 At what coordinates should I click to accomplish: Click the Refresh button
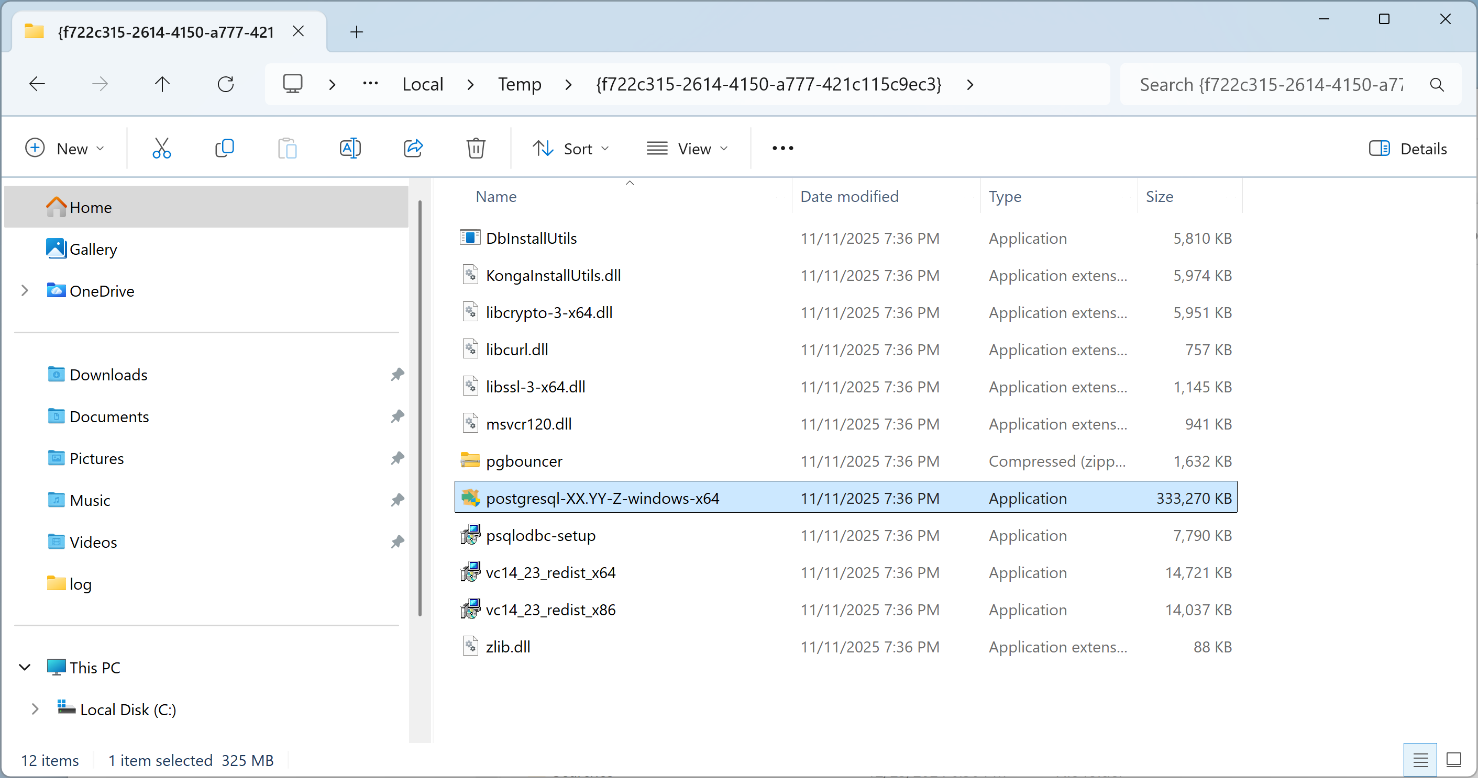(x=226, y=84)
